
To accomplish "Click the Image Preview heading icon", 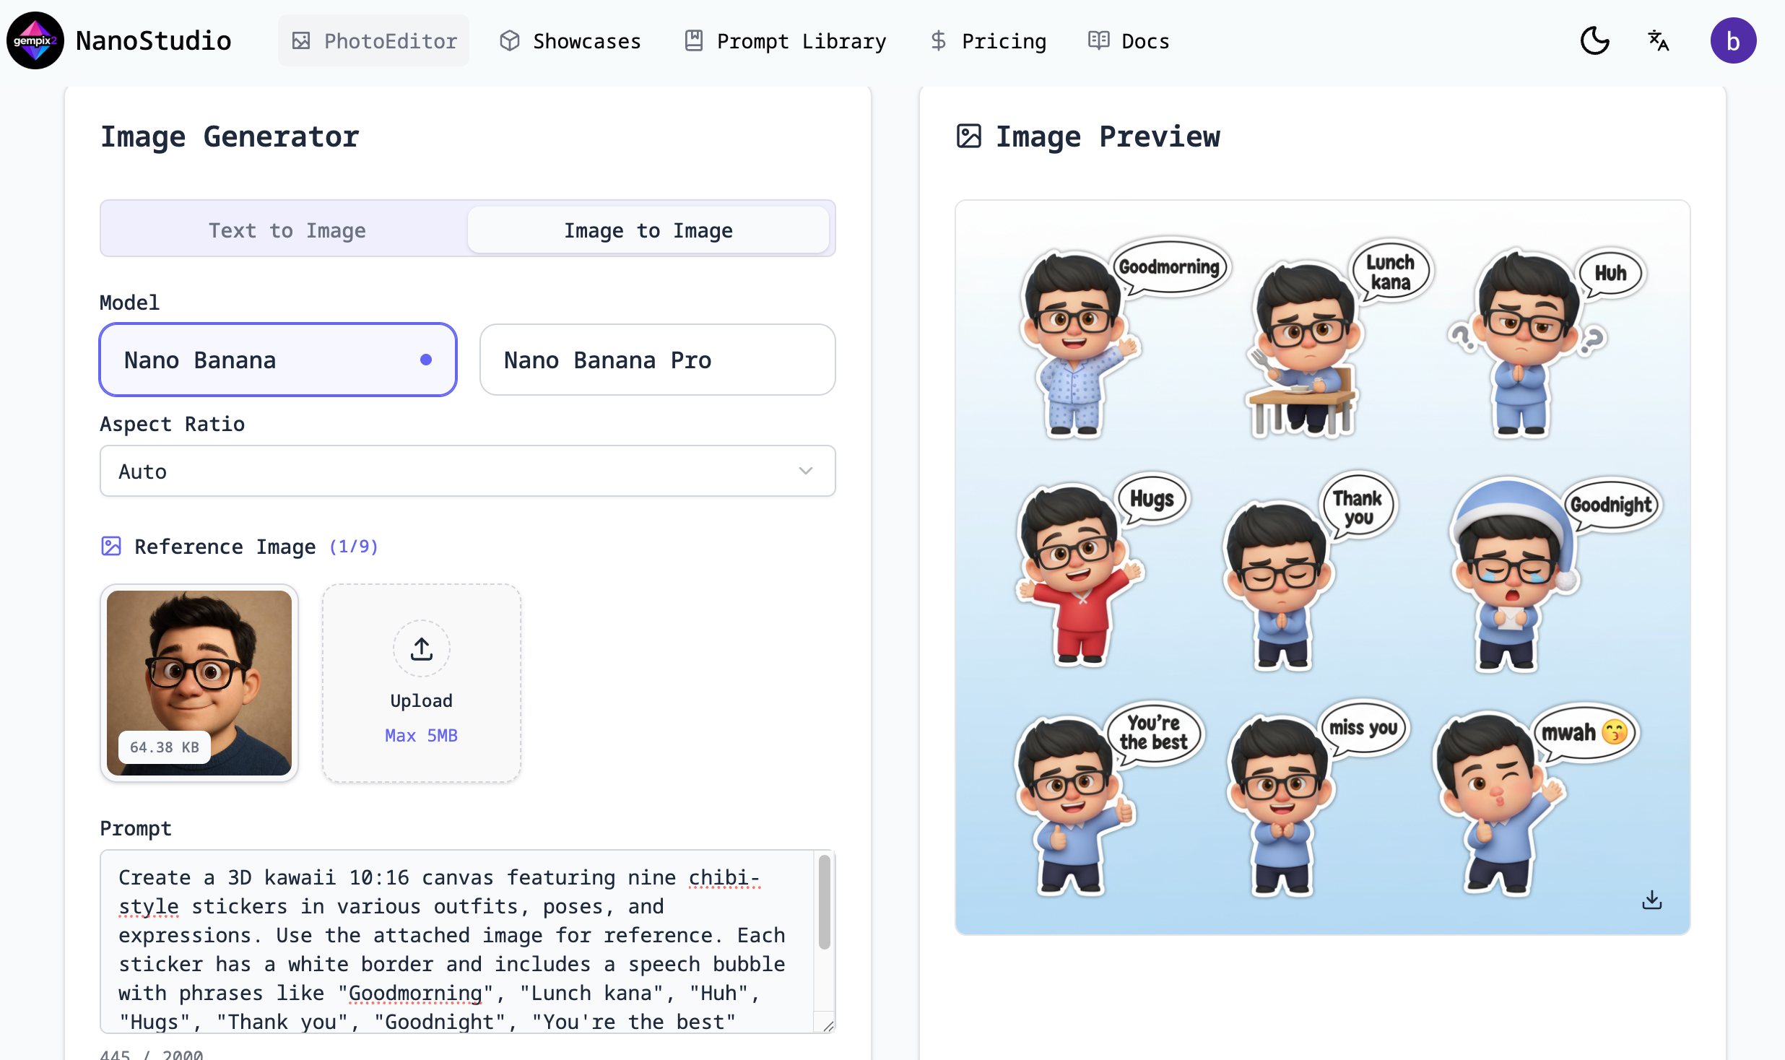I will click(x=968, y=136).
